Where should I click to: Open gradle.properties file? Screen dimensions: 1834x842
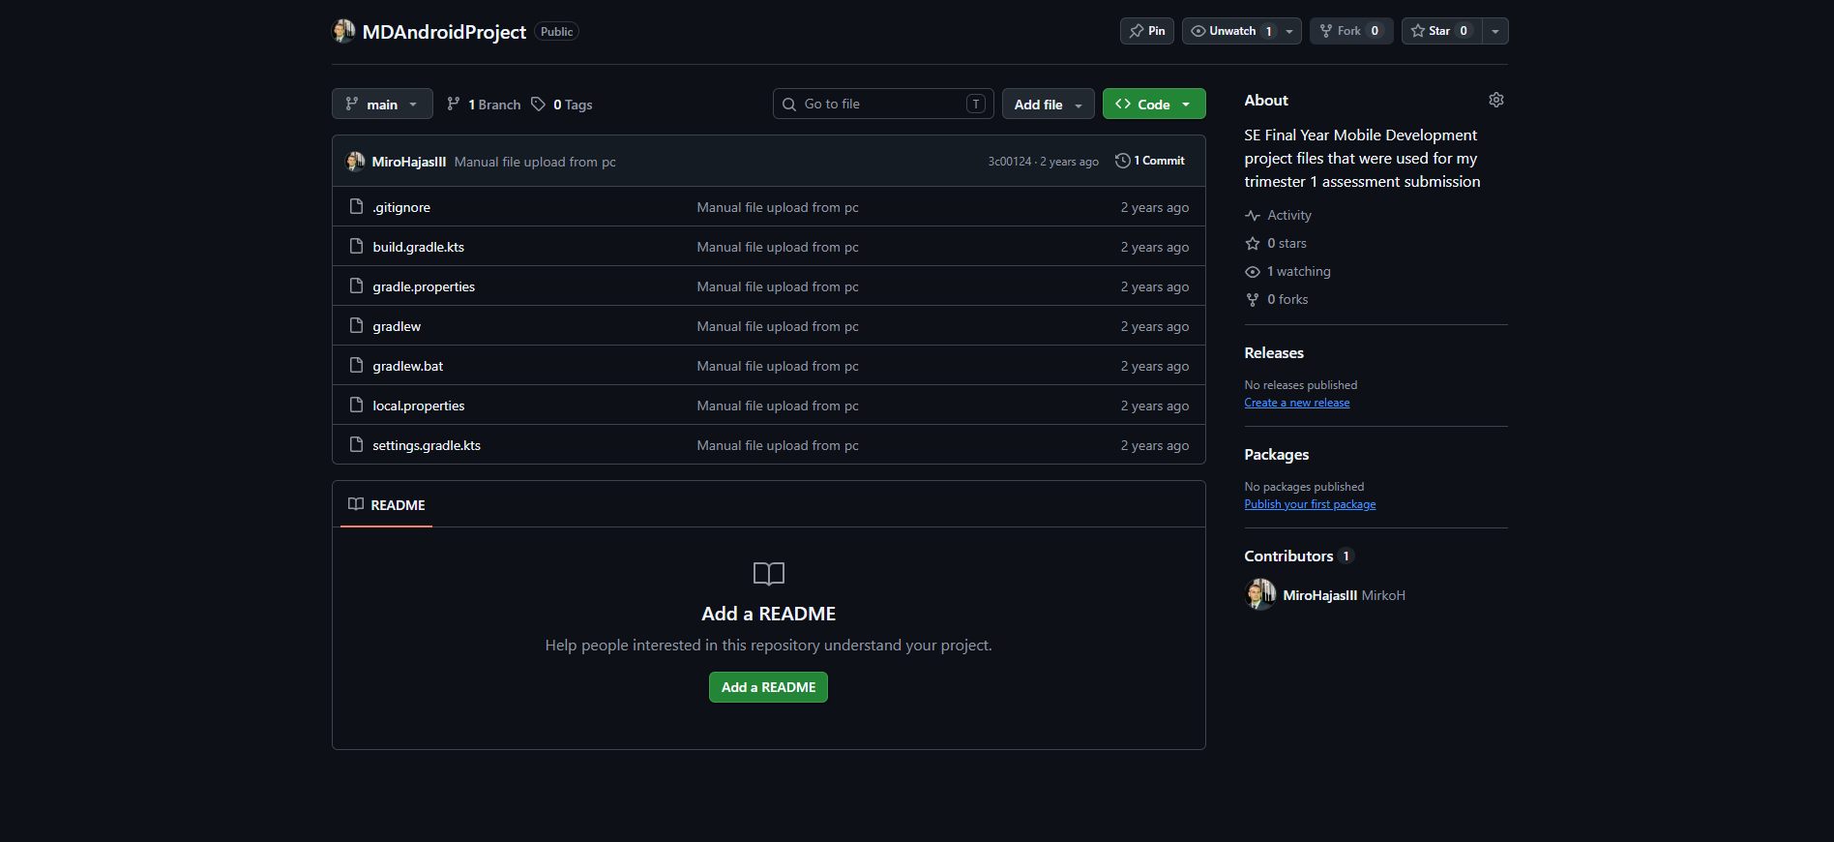424,286
